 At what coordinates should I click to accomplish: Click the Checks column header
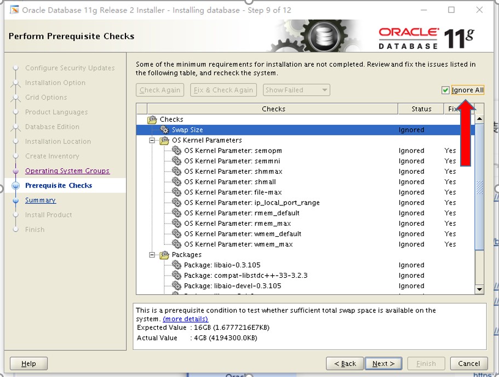(273, 109)
